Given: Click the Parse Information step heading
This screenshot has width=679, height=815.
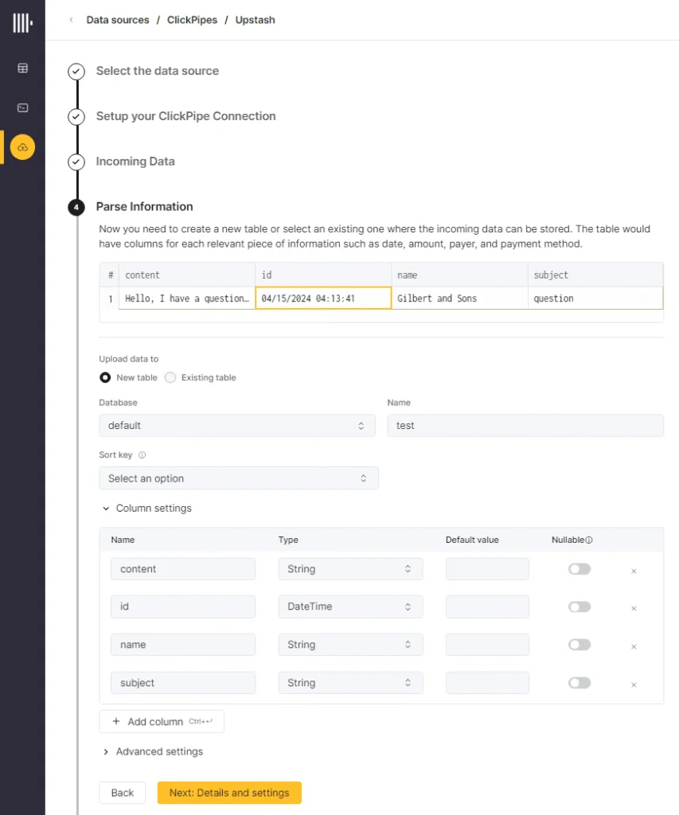Looking at the screenshot, I should [x=144, y=206].
